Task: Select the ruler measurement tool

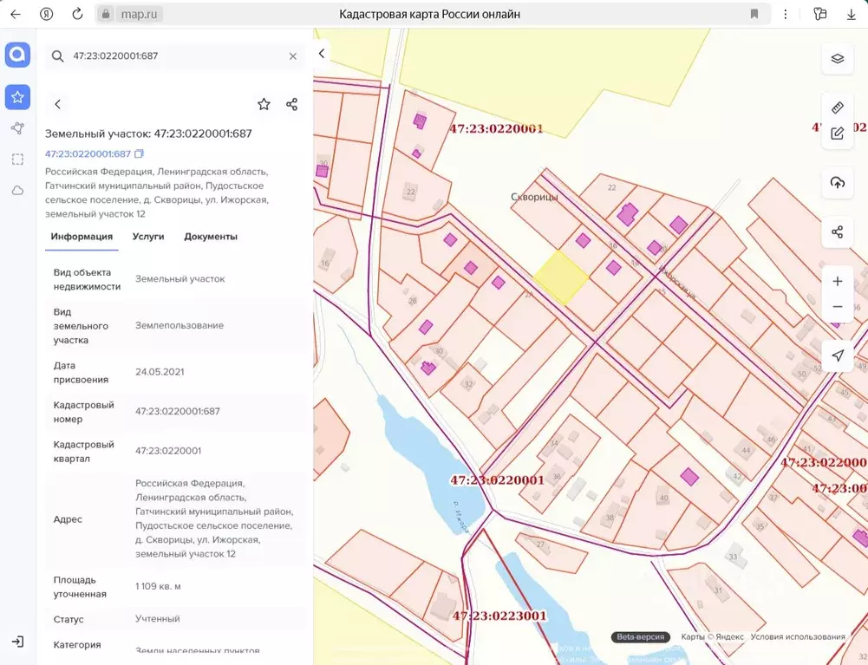Action: (x=837, y=108)
